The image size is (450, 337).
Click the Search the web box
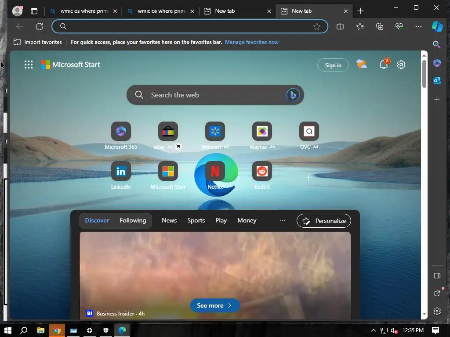click(x=215, y=95)
